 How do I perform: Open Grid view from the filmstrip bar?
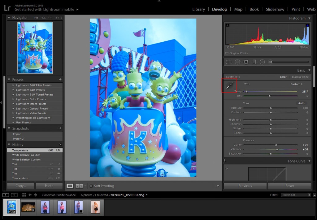pos(24,195)
